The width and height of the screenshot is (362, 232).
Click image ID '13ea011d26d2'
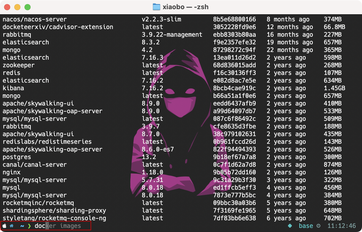point(235,58)
